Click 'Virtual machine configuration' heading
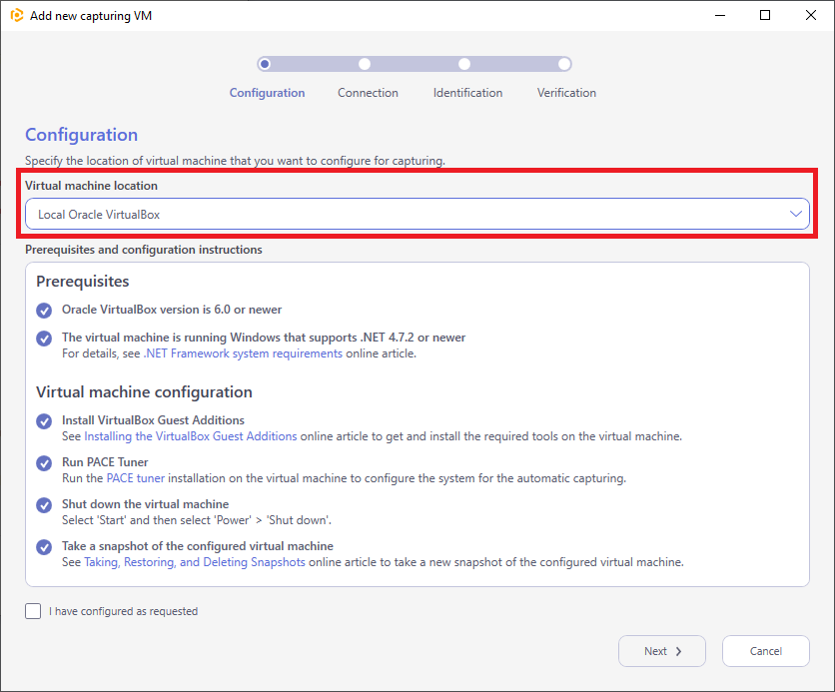The width and height of the screenshot is (835, 692). (144, 392)
